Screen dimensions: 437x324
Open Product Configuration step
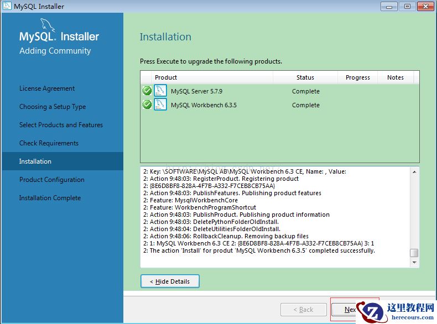pyautogui.click(x=52, y=180)
